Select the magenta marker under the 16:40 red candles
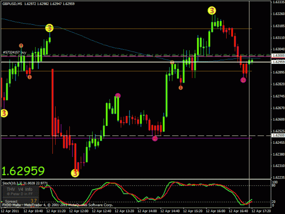Image resolution: width=285 pixels, height=214 pixels. (x=243, y=80)
